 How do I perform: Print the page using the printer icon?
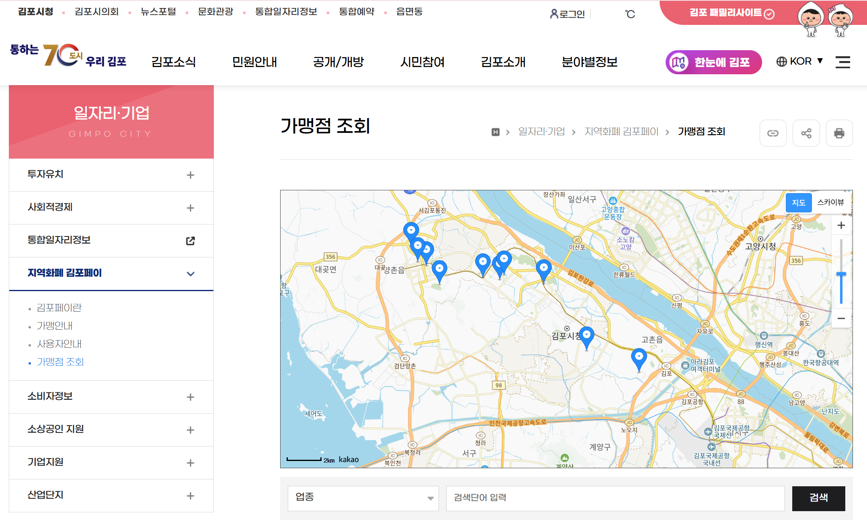(x=839, y=133)
